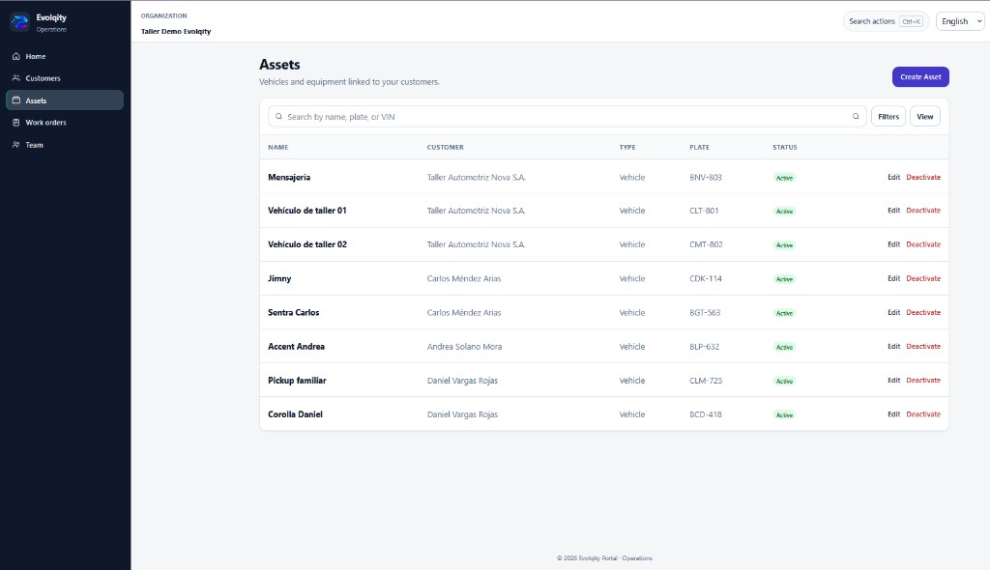The image size is (990, 570).
Task: Edit the Pickup familiar asset
Action: coord(893,380)
